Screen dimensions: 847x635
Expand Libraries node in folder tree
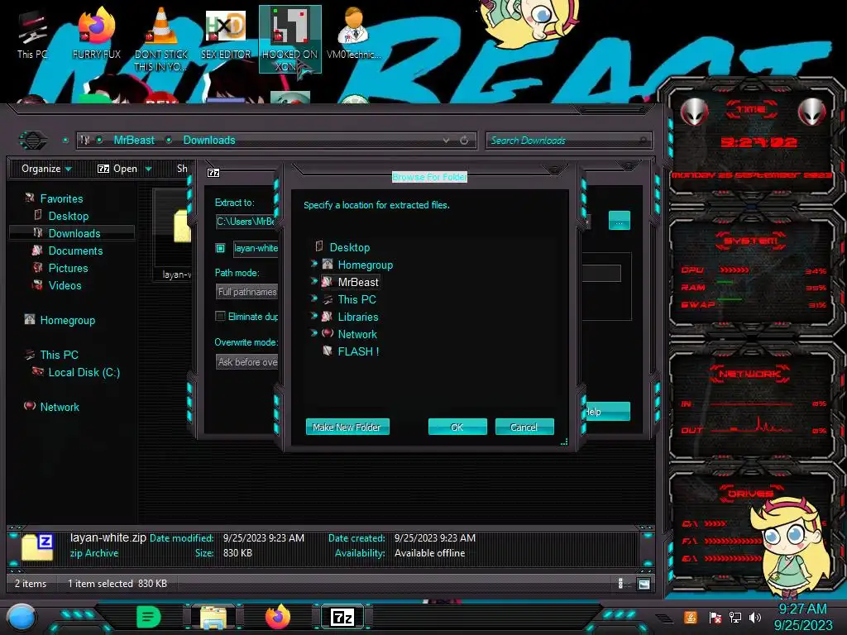[313, 315]
